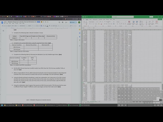Toggle bold in Google Docs toolbar
The height and width of the screenshot is (122, 163).
[41, 26]
